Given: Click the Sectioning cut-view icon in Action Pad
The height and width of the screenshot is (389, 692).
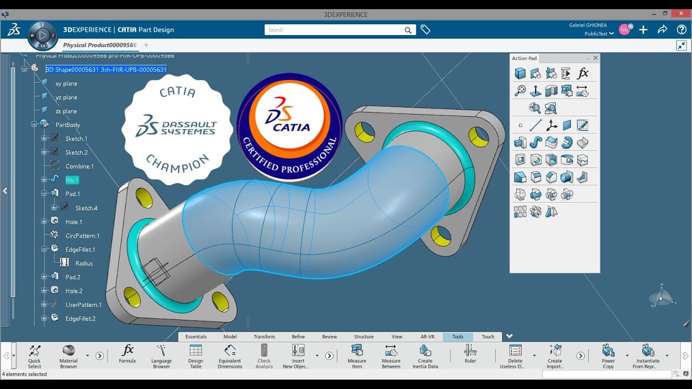Looking at the screenshot, I should tap(551, 91).
